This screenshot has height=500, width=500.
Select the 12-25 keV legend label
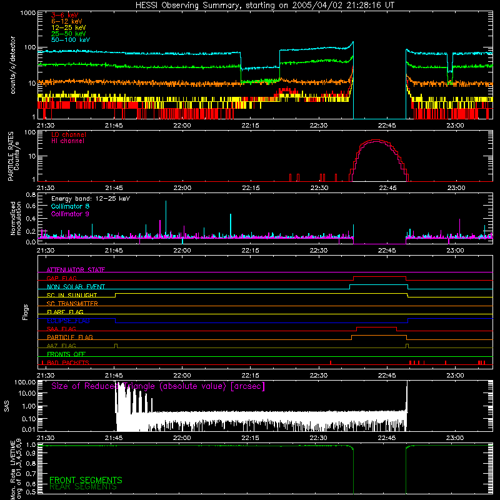click(x=69, y=27)
